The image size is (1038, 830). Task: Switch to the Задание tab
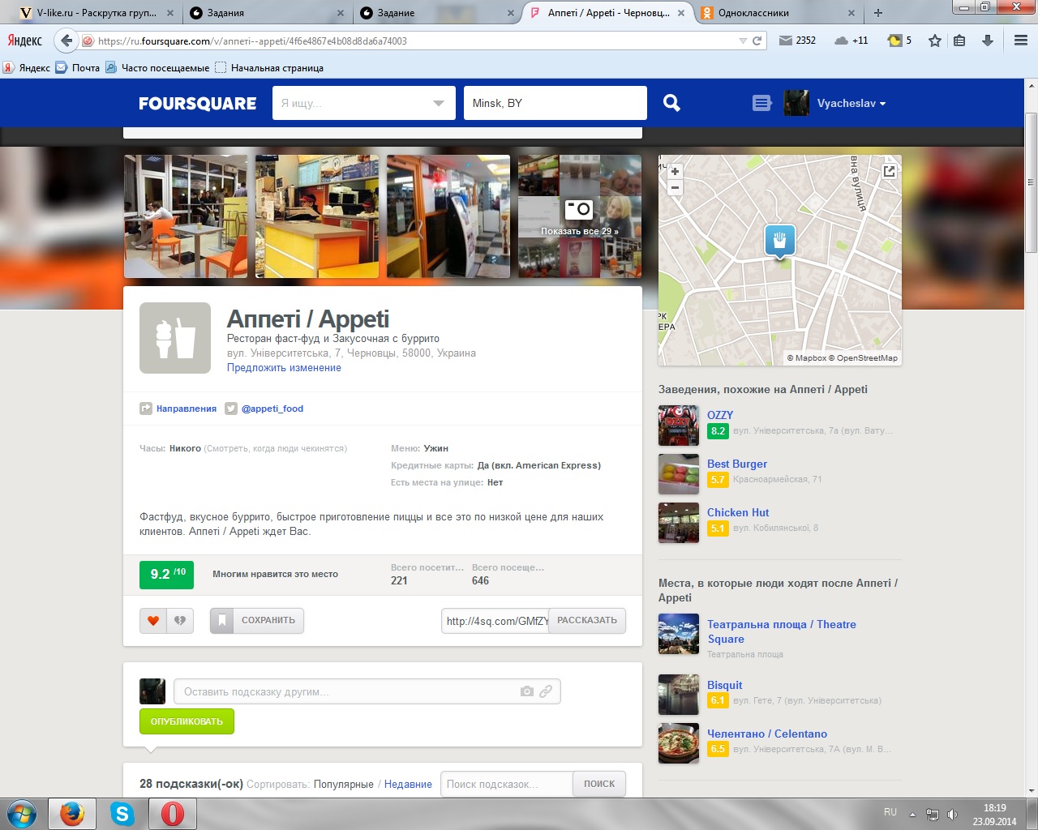click(x=436, y=13)
